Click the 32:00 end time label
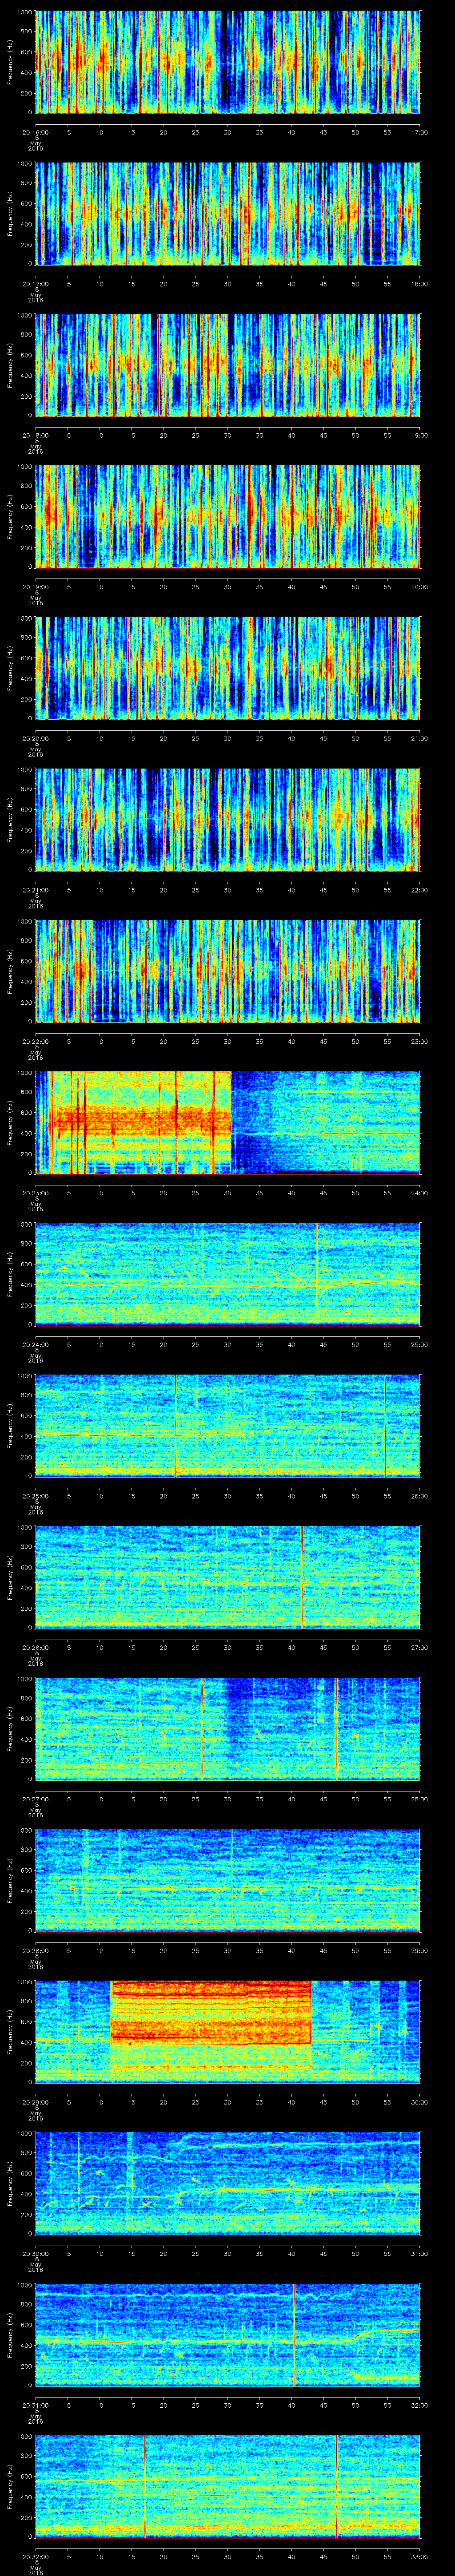 click(420, 2405)
